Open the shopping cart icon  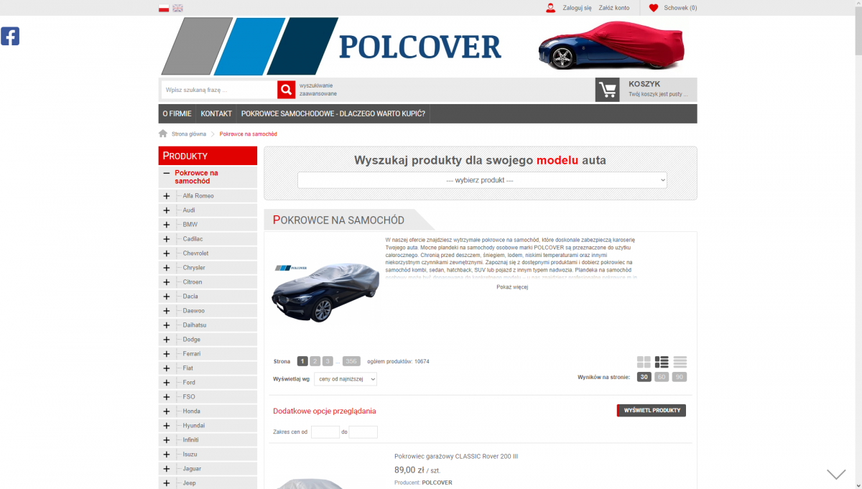(x=608, y=90)
